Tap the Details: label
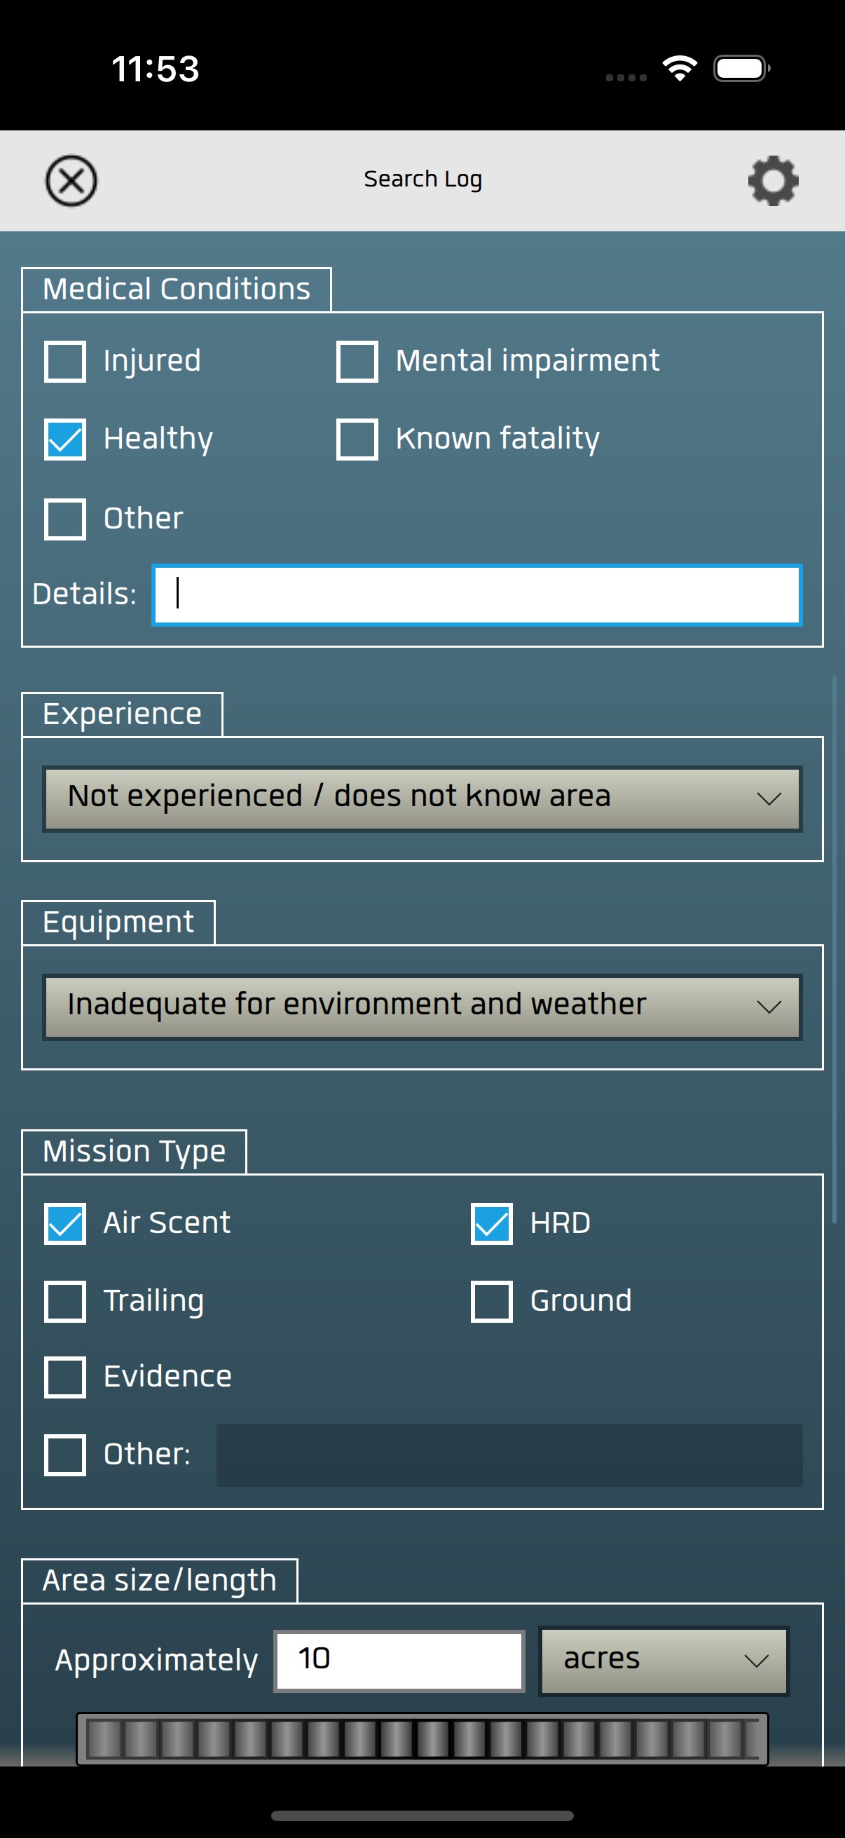This screenshot has height=1838, width=845. (84, 594)
